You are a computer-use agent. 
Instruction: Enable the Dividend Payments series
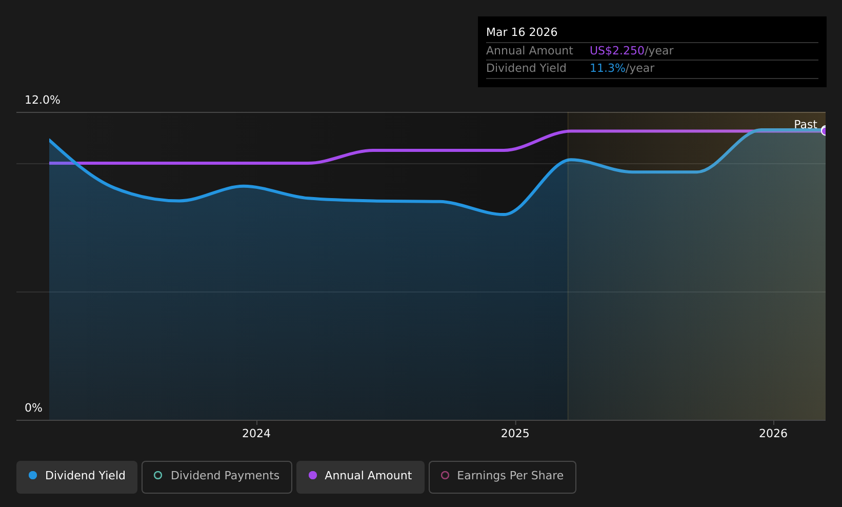tap(217, 477)
